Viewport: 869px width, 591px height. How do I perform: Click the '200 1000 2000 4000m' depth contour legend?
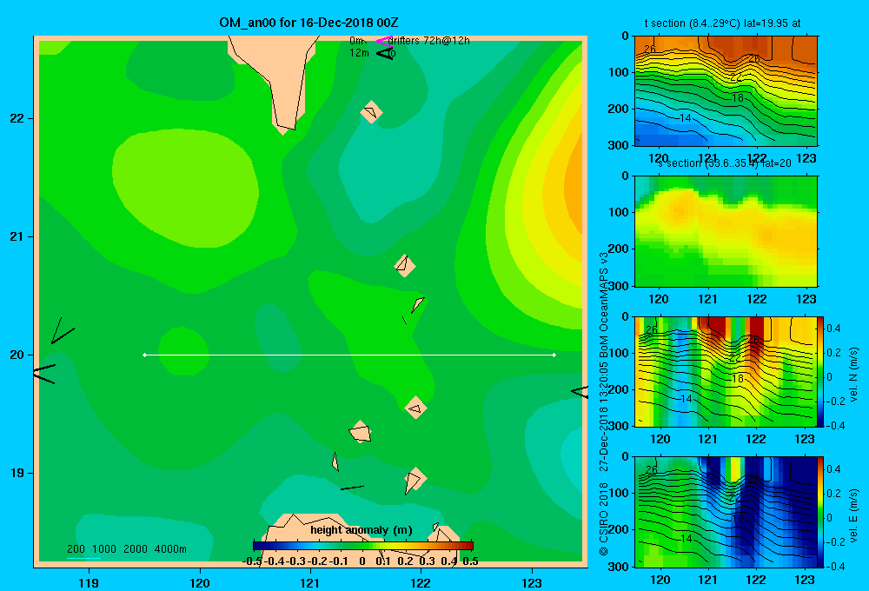pos(126,549)
